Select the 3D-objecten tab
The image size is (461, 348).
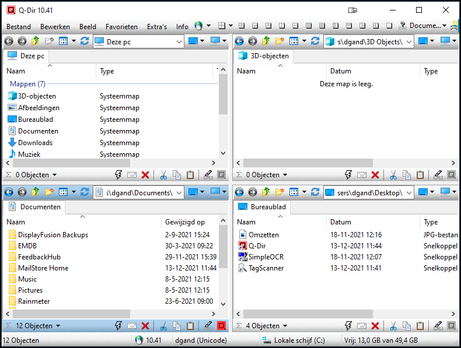coord(263,56)
